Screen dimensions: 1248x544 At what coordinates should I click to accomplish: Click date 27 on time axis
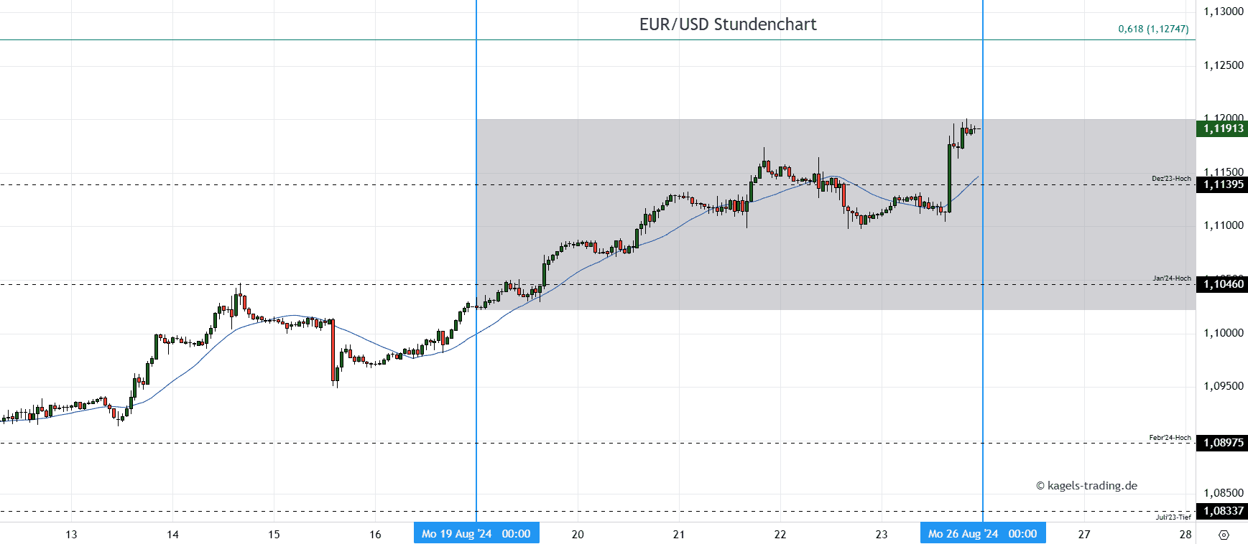(1084, 534)
